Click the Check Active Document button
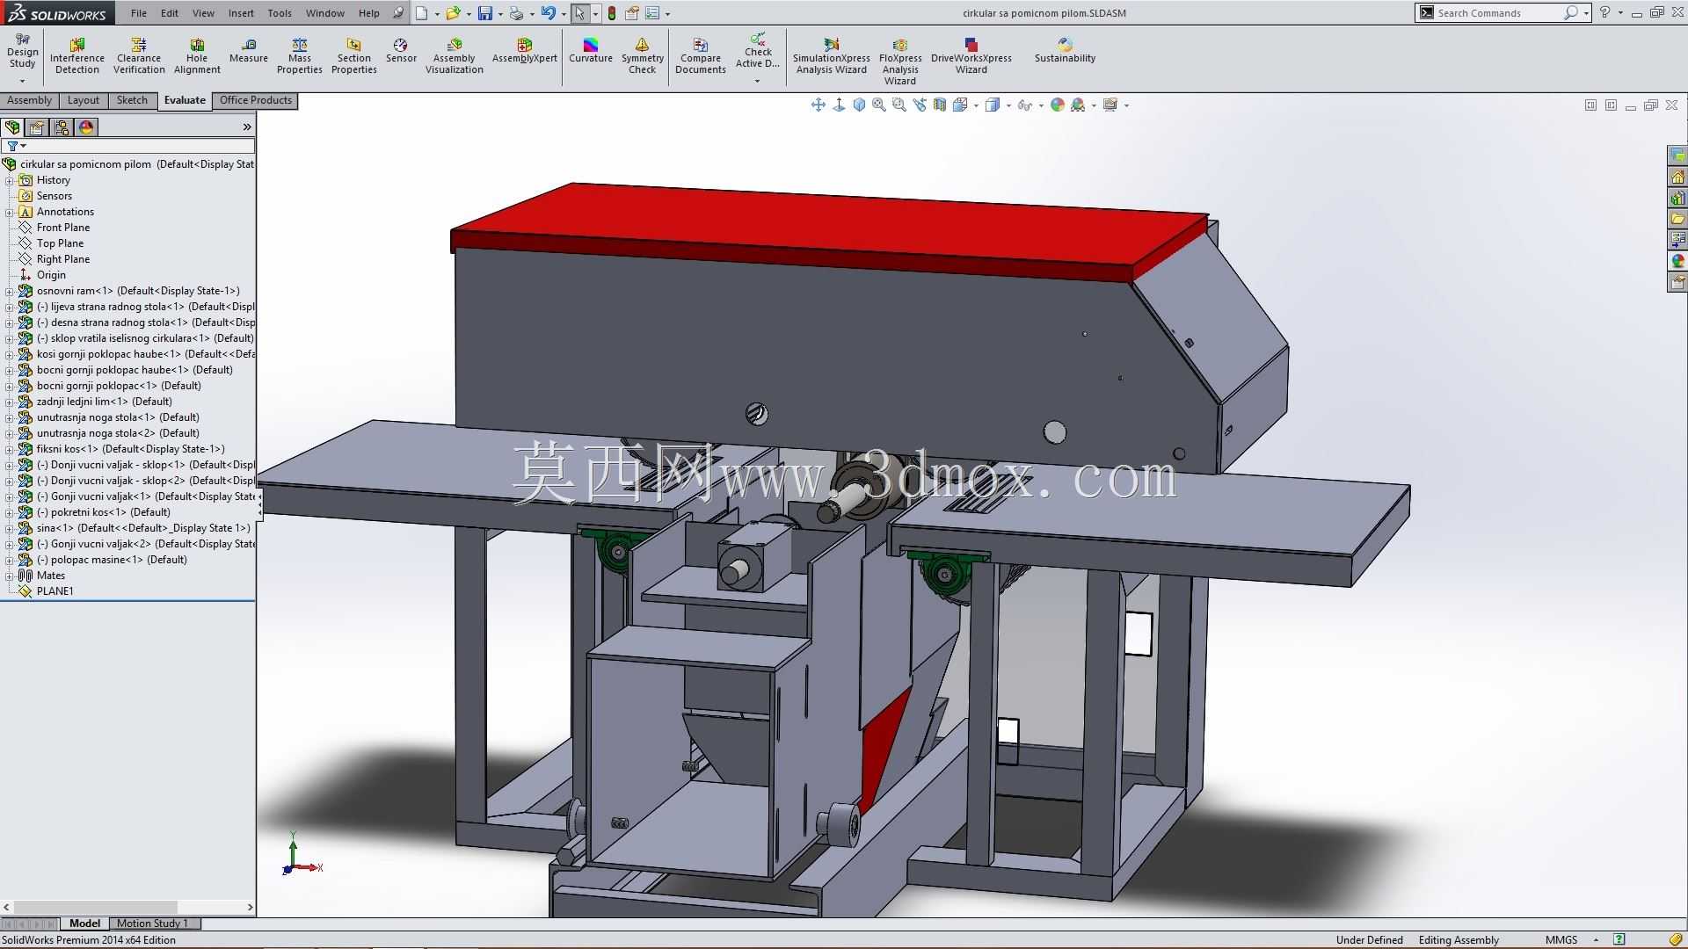The height and width of the screenshot is (949, 1688). pyautogui.click(x=758, y=51)
